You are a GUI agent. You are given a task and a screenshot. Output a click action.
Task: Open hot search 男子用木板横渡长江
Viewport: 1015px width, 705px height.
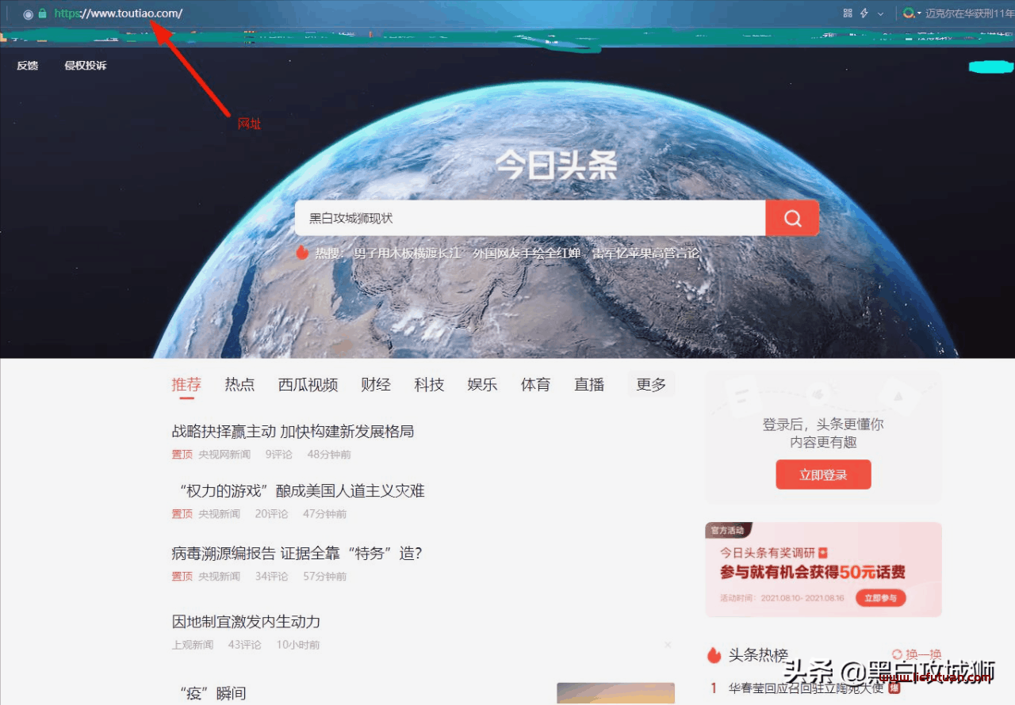point(407,253)
